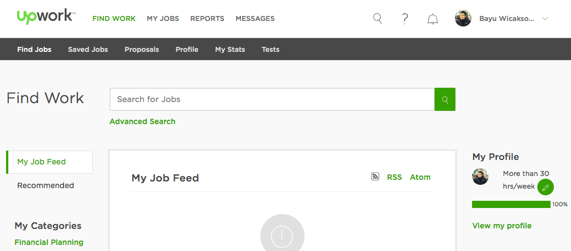The height and width of the screenshot is (251, 571).
Task: Select the Proposals tab
Action: (142, 49)
